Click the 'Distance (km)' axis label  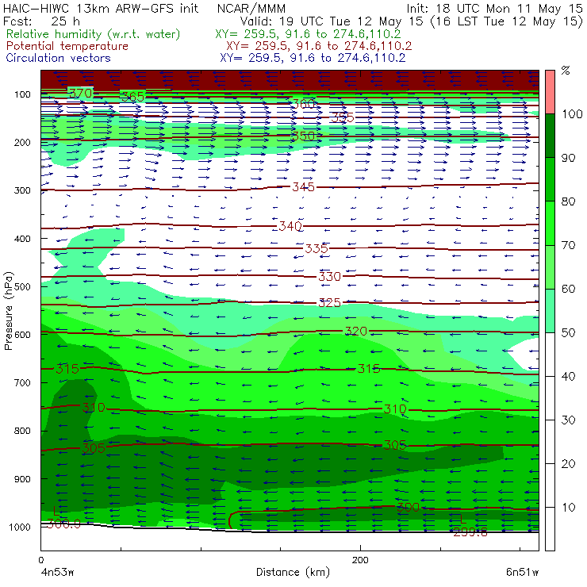pyautogui.click(x=293, y=572)
